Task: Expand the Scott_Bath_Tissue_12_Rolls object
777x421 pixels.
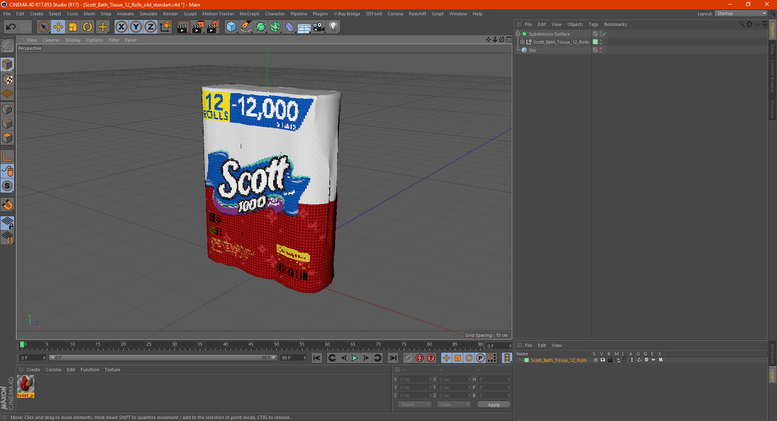Action: coord(522,42)
